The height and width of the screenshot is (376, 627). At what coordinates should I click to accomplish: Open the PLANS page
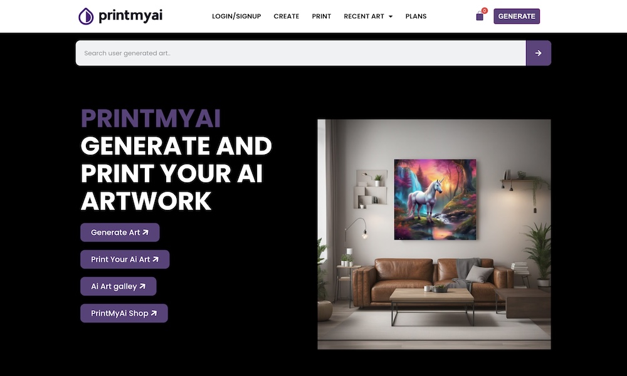416,16
